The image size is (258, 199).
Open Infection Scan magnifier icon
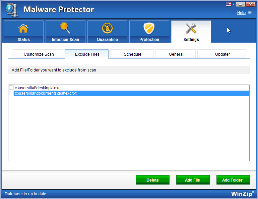[x=65, y=28]
